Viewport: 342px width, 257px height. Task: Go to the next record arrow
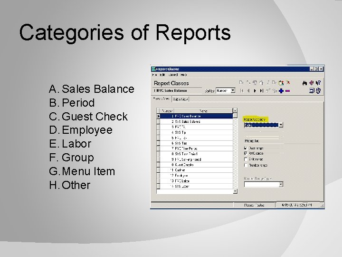pos(255,90)
